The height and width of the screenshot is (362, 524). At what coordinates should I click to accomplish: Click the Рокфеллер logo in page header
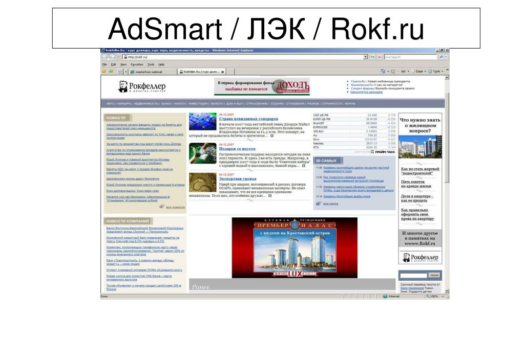coord(142,86)
